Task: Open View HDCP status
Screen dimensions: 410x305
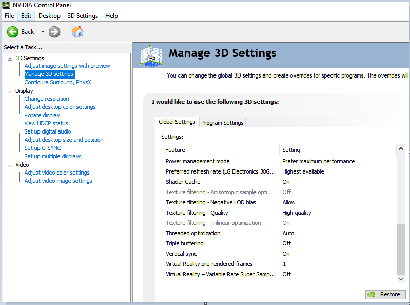Action: [46, 123]
